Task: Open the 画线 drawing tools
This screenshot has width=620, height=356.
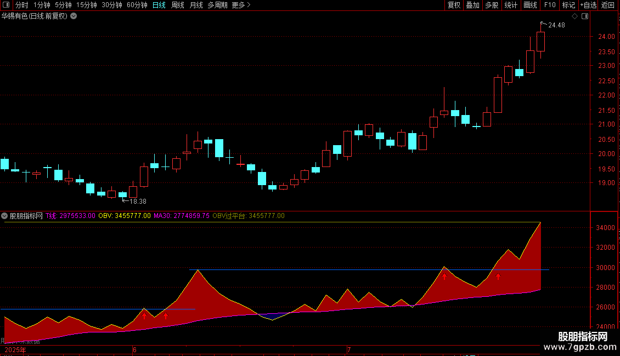Action: (530, 5)
